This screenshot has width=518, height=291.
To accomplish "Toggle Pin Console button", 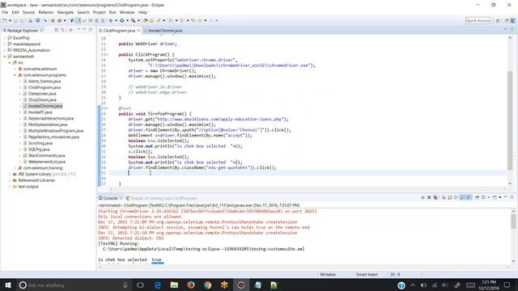I will point(477,197).
